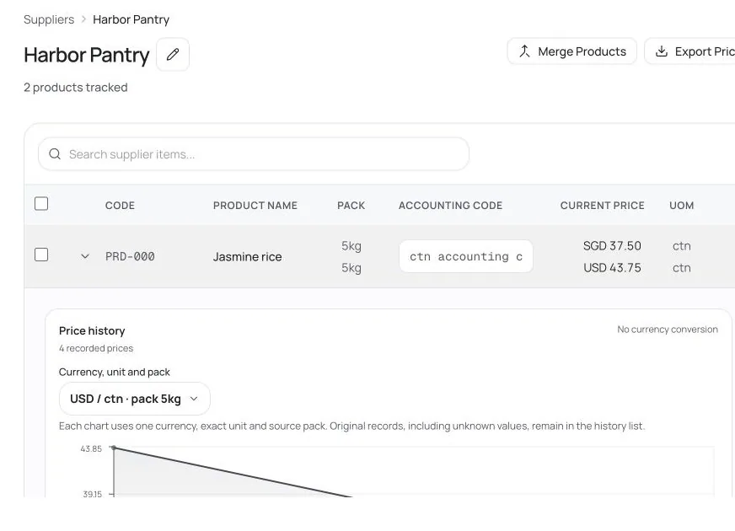This screenshot has height=531, width=735.
Task: Click the SGD 37.50 price value
Action: (612, 245)
